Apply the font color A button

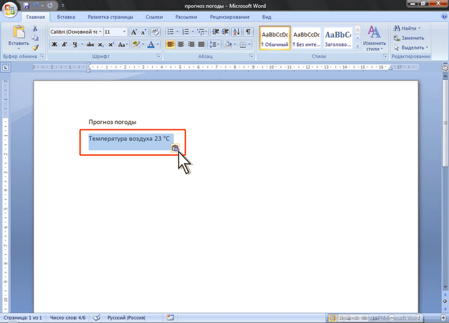click(151, 45)
